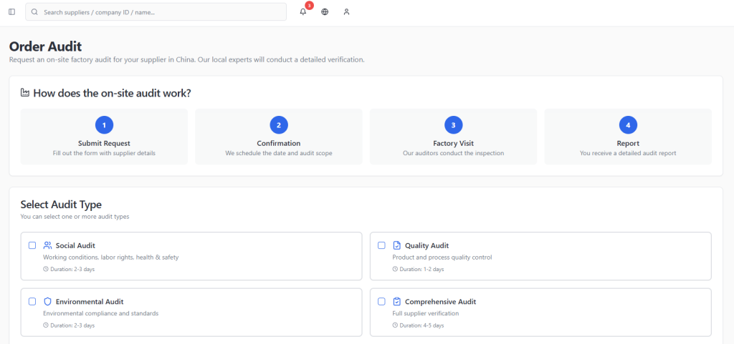Click the Comprehensive Audit clipboard icon

pos(396,302)
